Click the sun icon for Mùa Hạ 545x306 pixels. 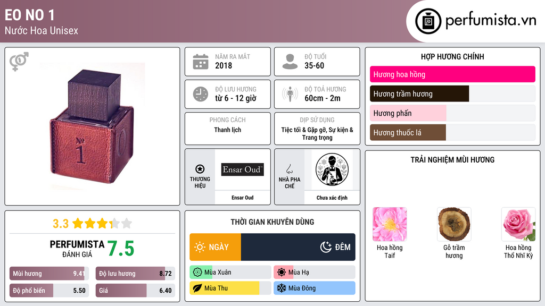click(282, 273)
